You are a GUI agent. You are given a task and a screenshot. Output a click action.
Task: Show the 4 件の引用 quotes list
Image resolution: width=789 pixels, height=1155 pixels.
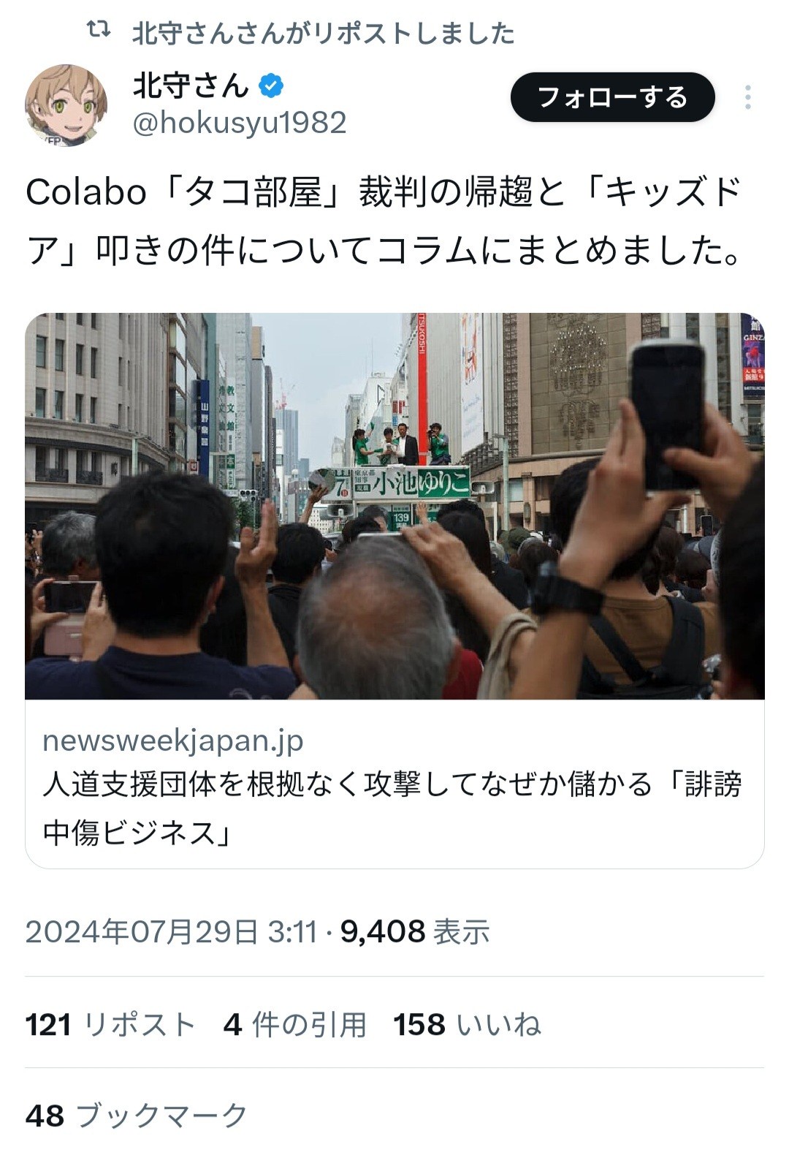coord(295,1024)
